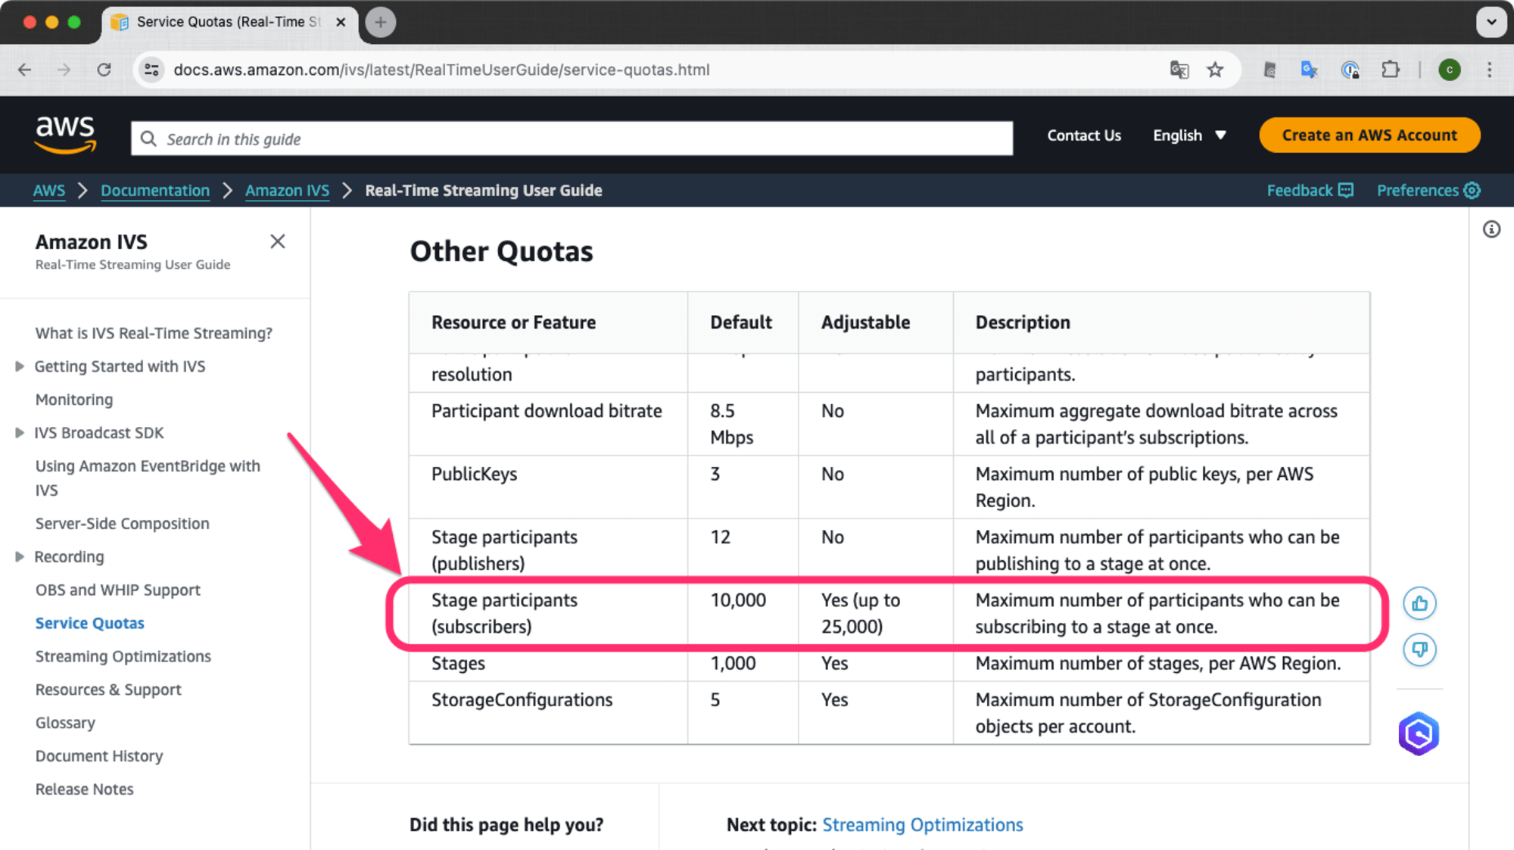Expand the Recording section
The height and width of the screenshot is (850, 1514).
coord(20,557)
